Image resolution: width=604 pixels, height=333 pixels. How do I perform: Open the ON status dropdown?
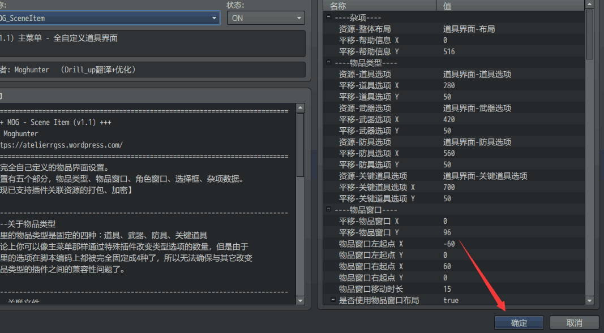299,18
